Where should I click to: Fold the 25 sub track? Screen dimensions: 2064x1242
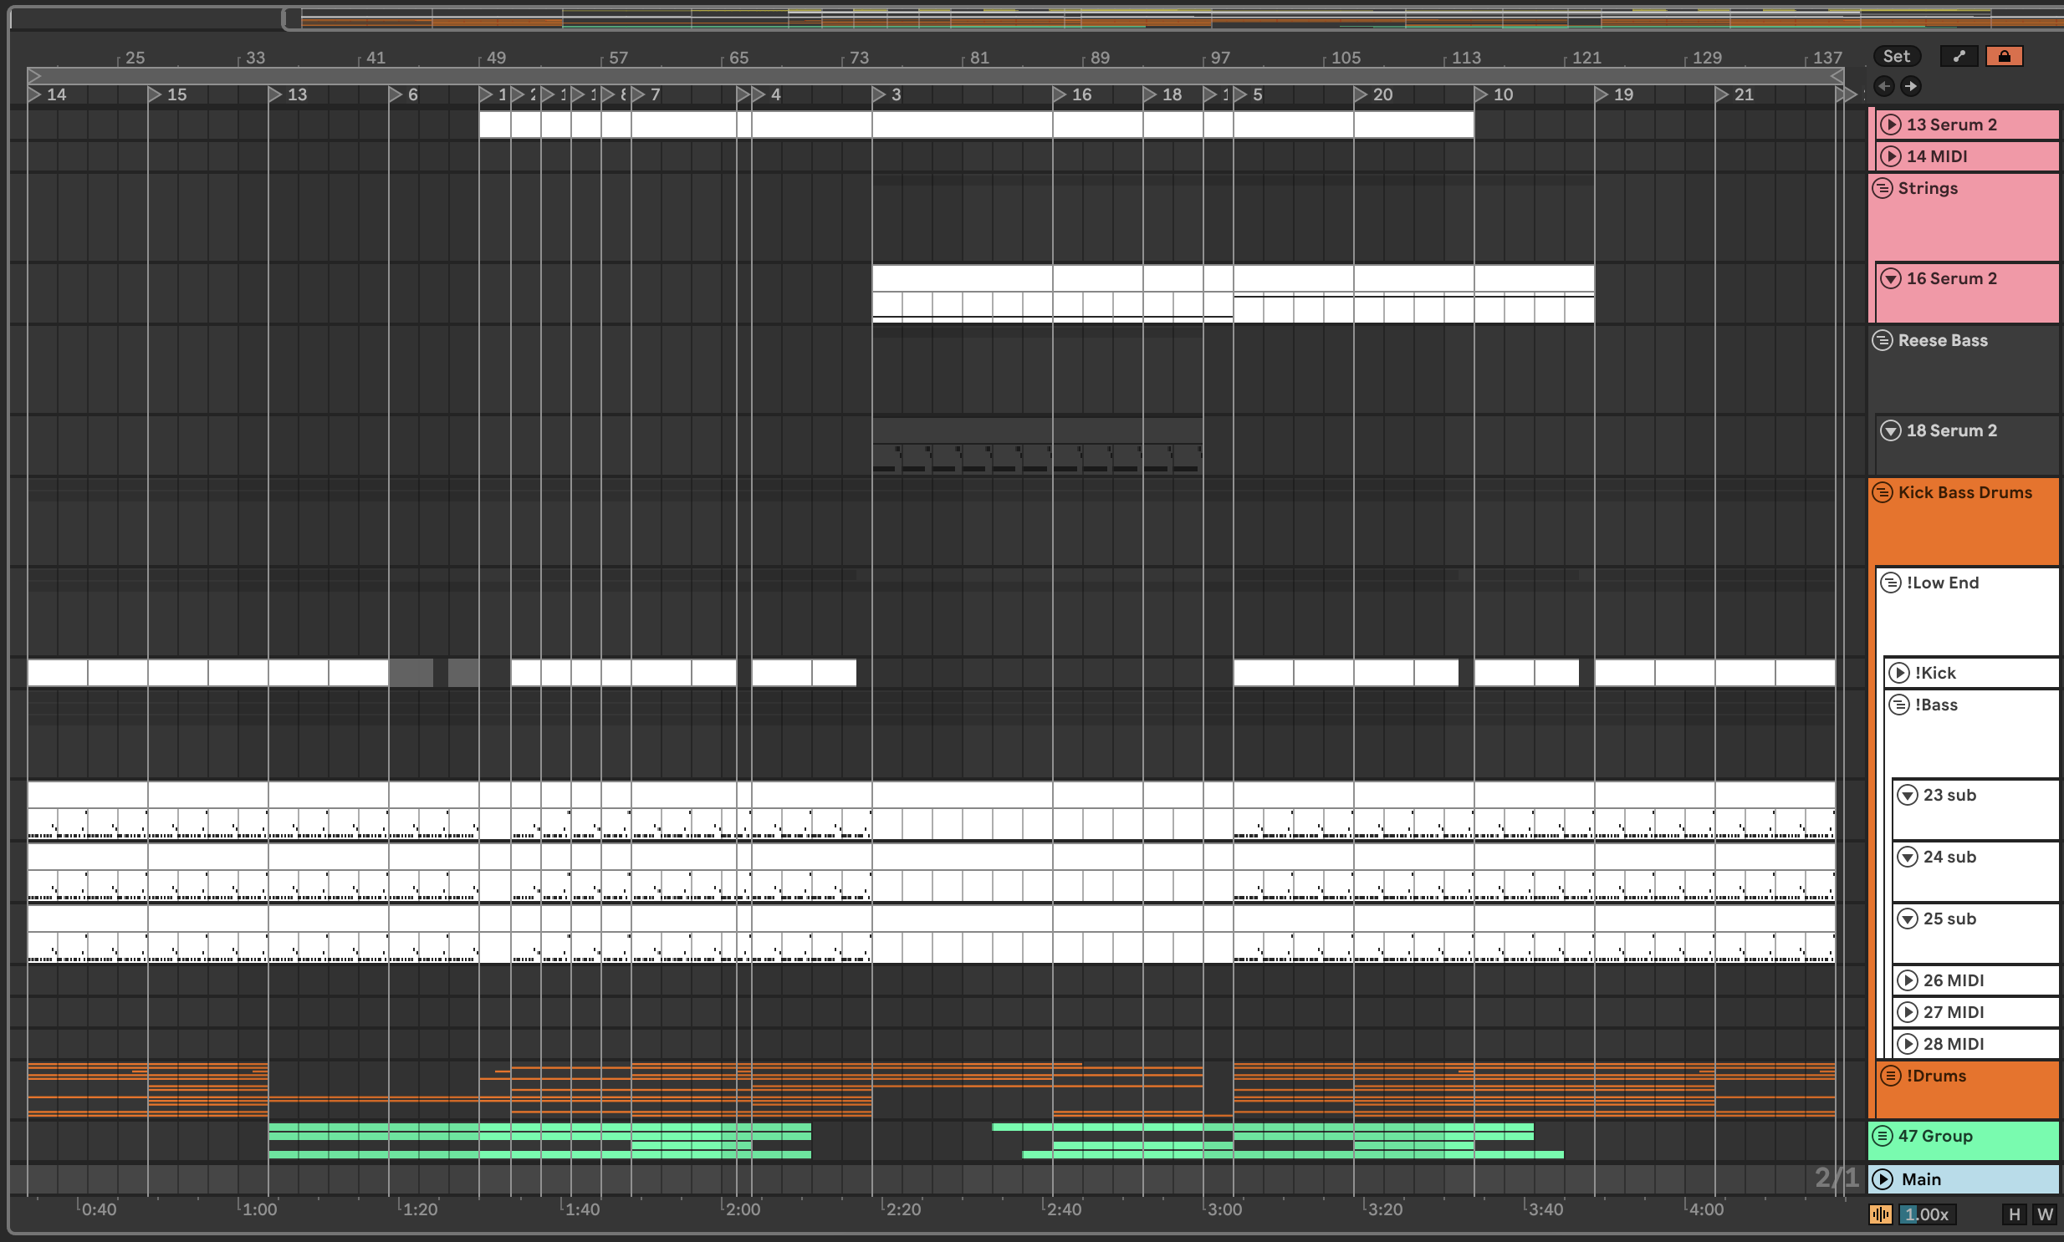click(1908, 919)
